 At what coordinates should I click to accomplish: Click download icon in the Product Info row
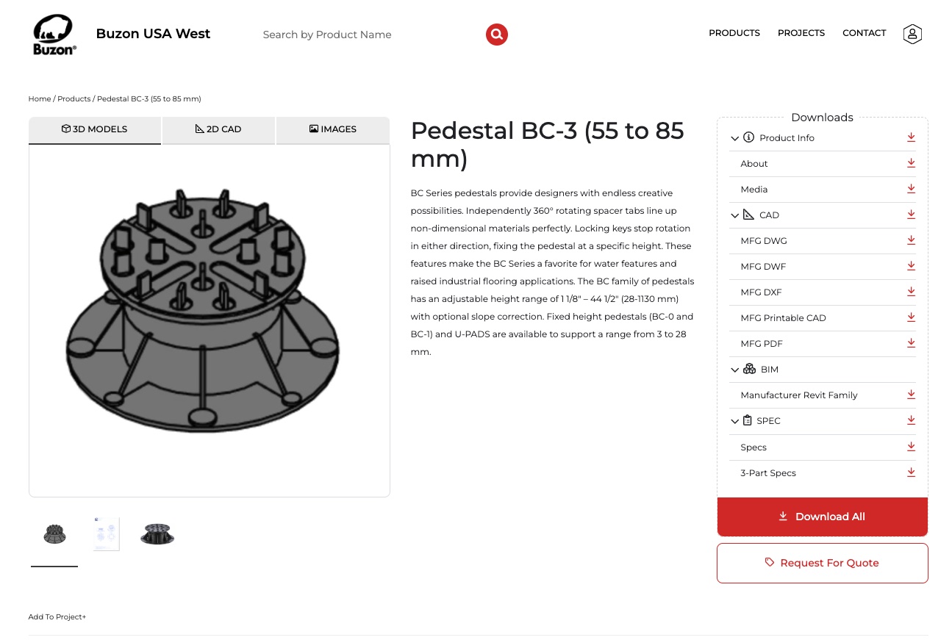click(x=911, y=137)
